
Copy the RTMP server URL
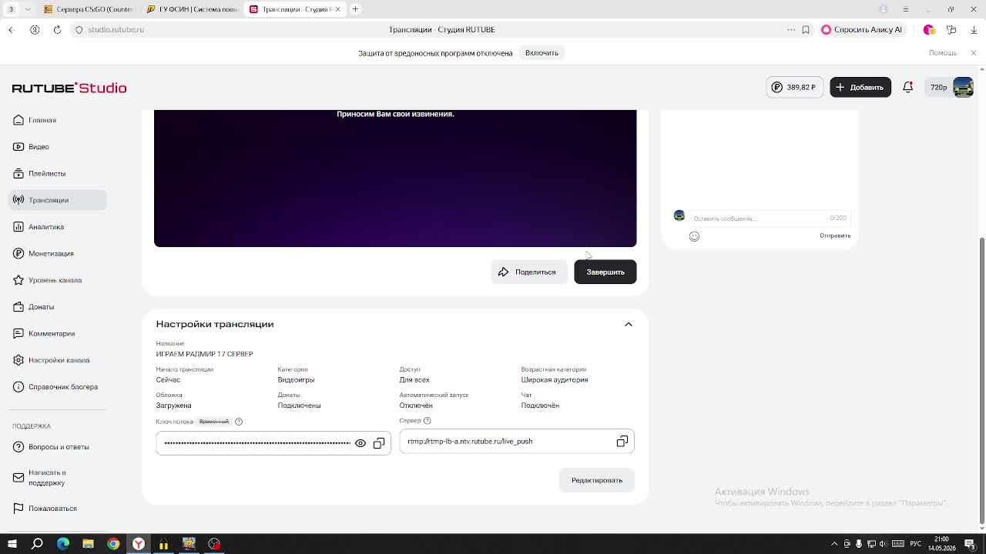(622, 442)
